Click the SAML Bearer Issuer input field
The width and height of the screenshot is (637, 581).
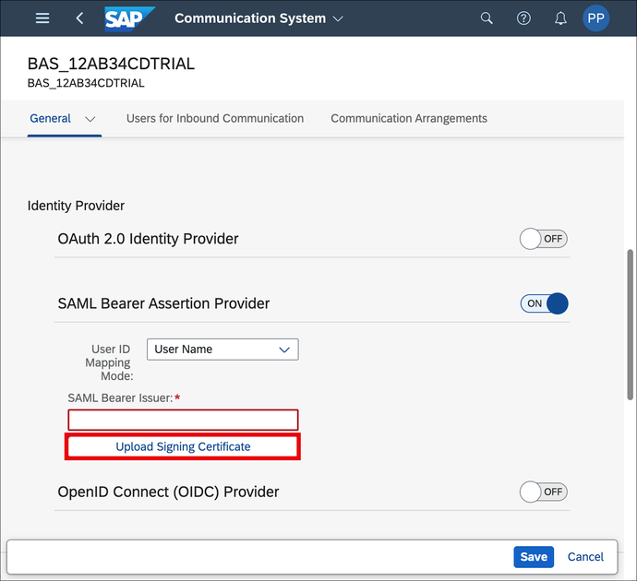point(183,420)
